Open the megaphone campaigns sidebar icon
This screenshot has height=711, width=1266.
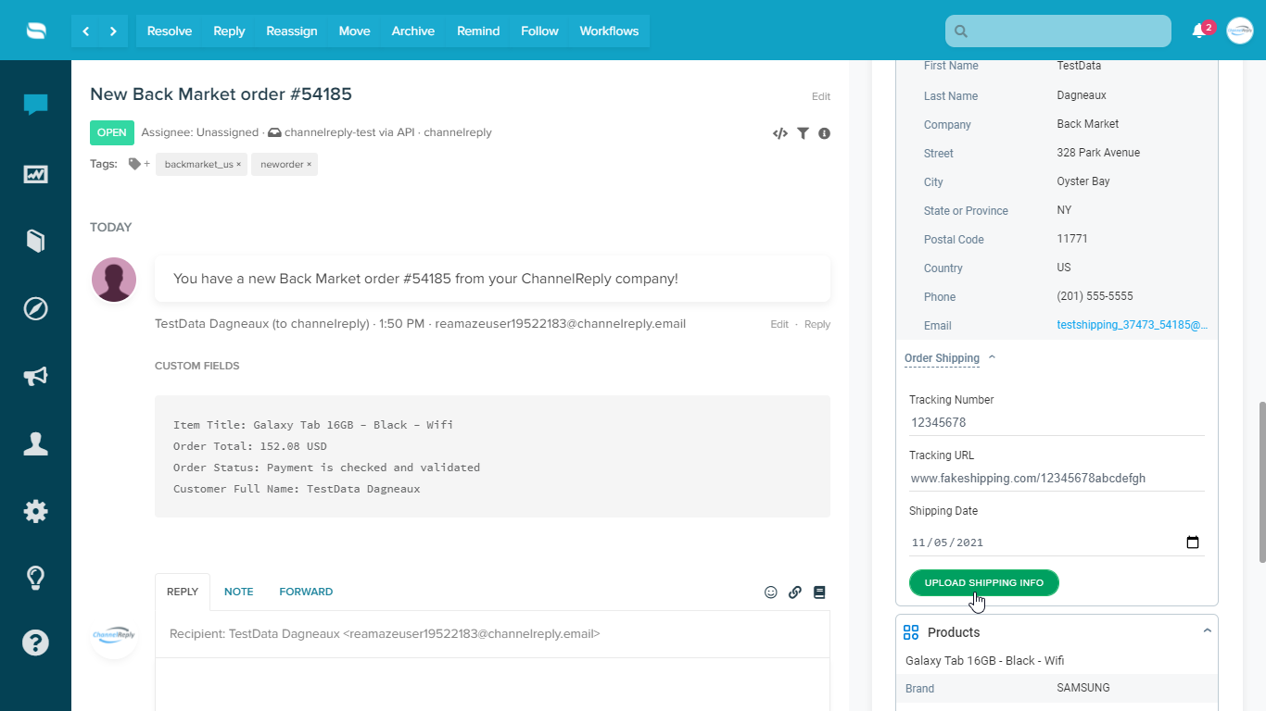35,376
